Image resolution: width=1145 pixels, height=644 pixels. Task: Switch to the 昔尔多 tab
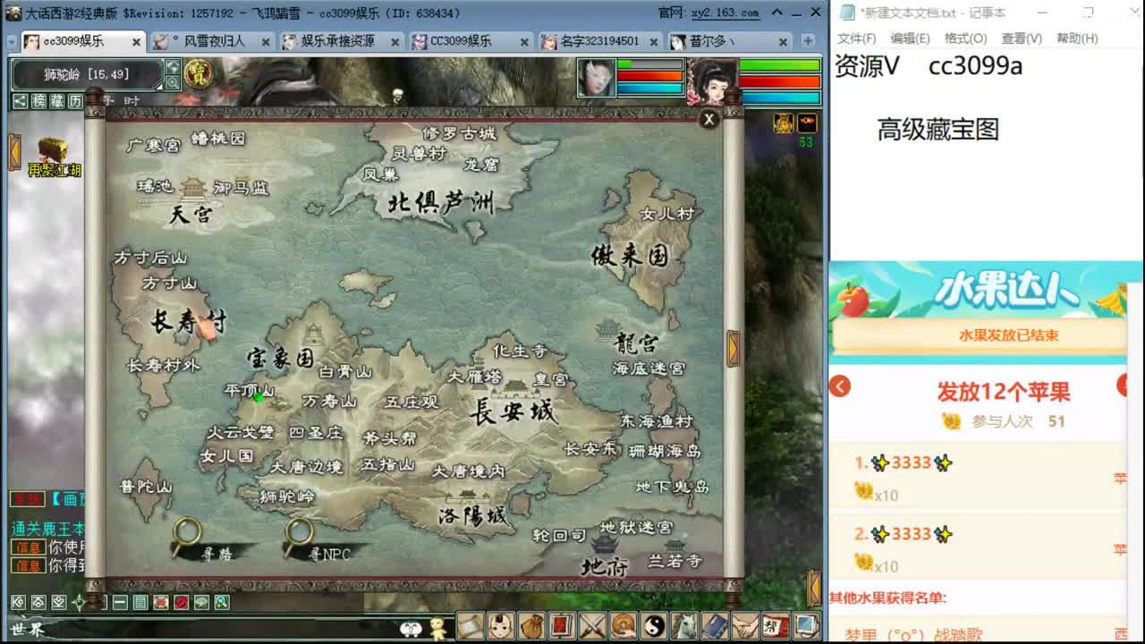click(730, 41)
